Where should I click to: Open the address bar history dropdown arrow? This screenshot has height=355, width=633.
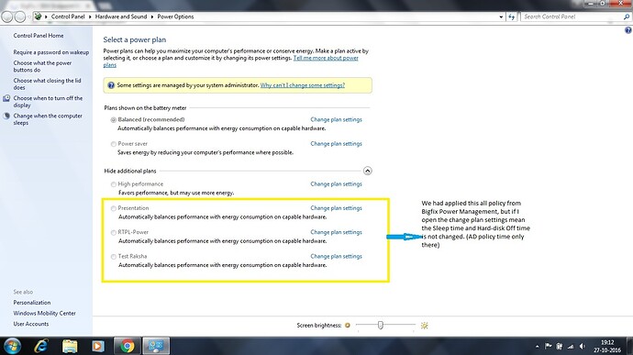[501, 17]
